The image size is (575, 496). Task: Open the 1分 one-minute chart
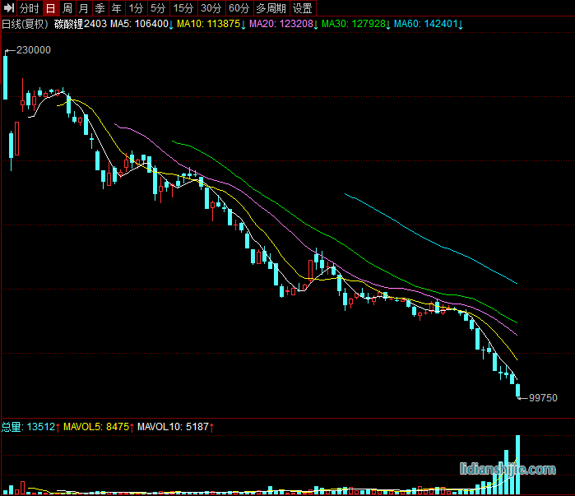136,8
